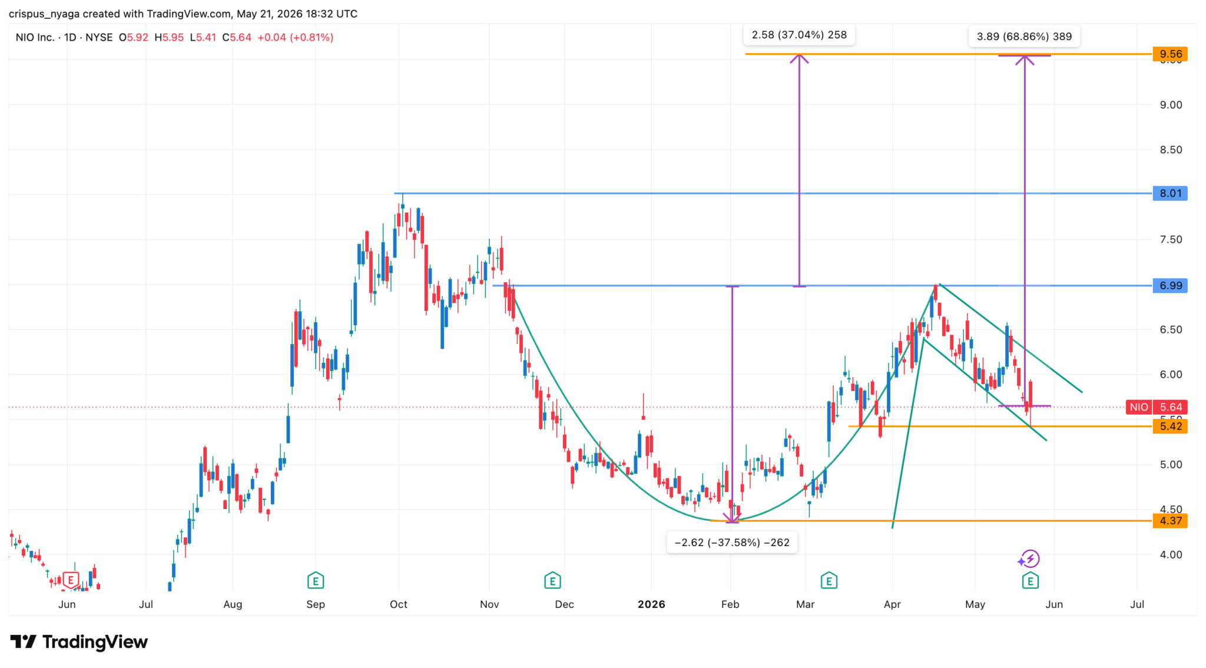Click the orange 4.37 price label
The height and width of the screenshot is (668, 1206).
coord(1170,521)
